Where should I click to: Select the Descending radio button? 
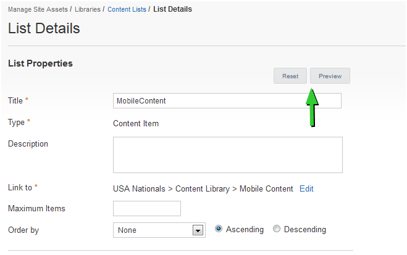point(277,229)
